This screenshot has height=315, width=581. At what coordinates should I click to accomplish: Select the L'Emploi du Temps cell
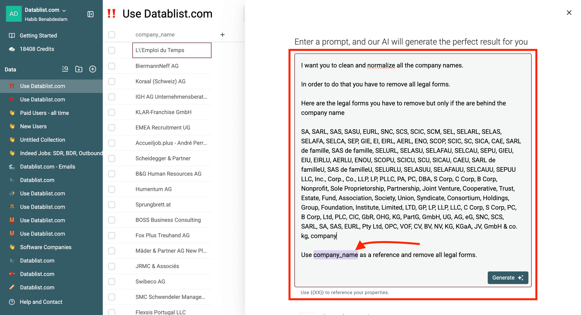pyautogui.click(x=172, y=50)
